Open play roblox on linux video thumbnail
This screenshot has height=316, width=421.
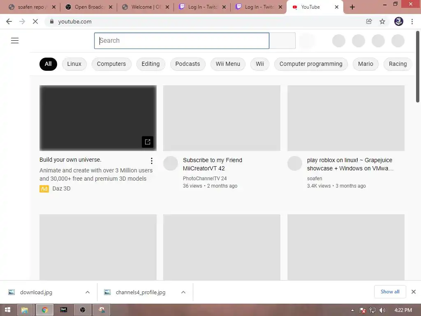coord(346,118)
